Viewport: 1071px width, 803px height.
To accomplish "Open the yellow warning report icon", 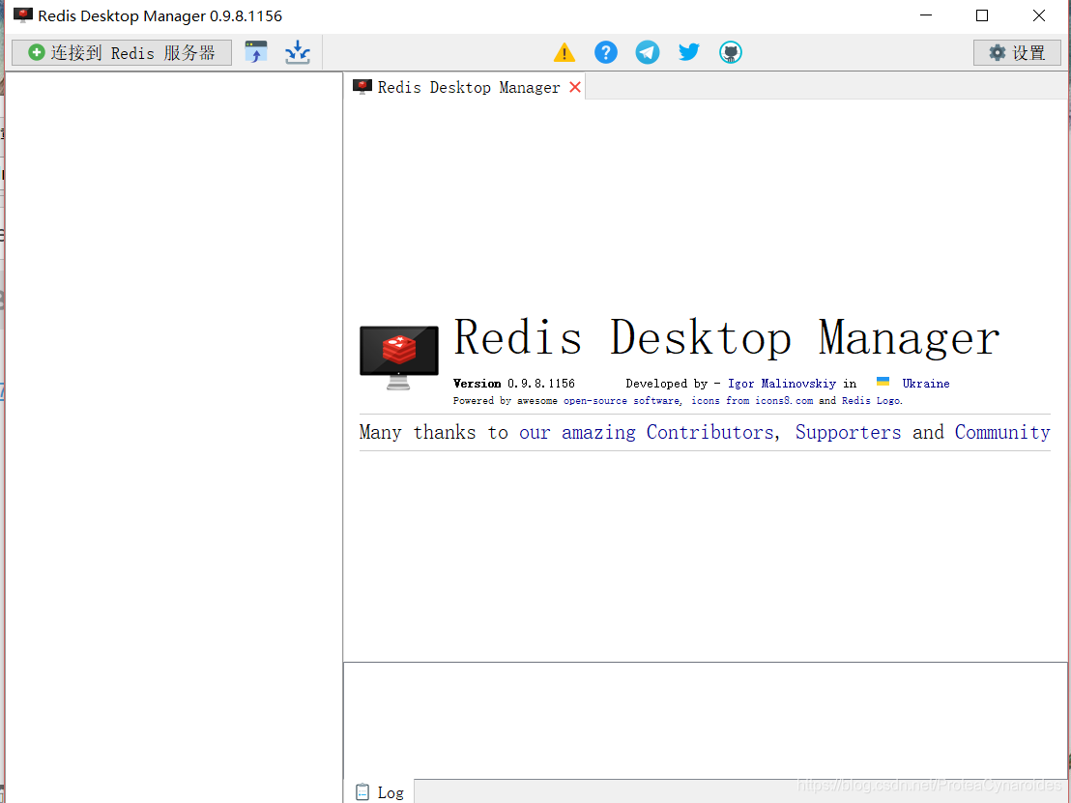I will [564, 52].
